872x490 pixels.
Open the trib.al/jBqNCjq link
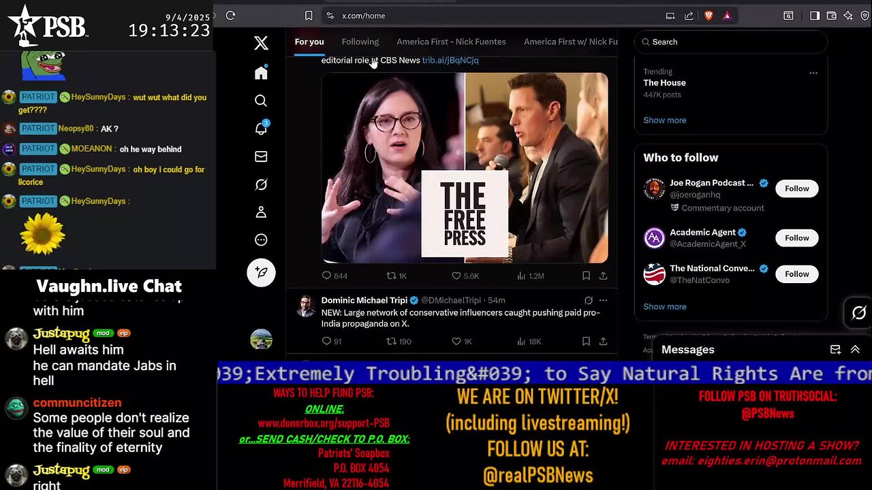pyautogui.click(x=450, y=60)
